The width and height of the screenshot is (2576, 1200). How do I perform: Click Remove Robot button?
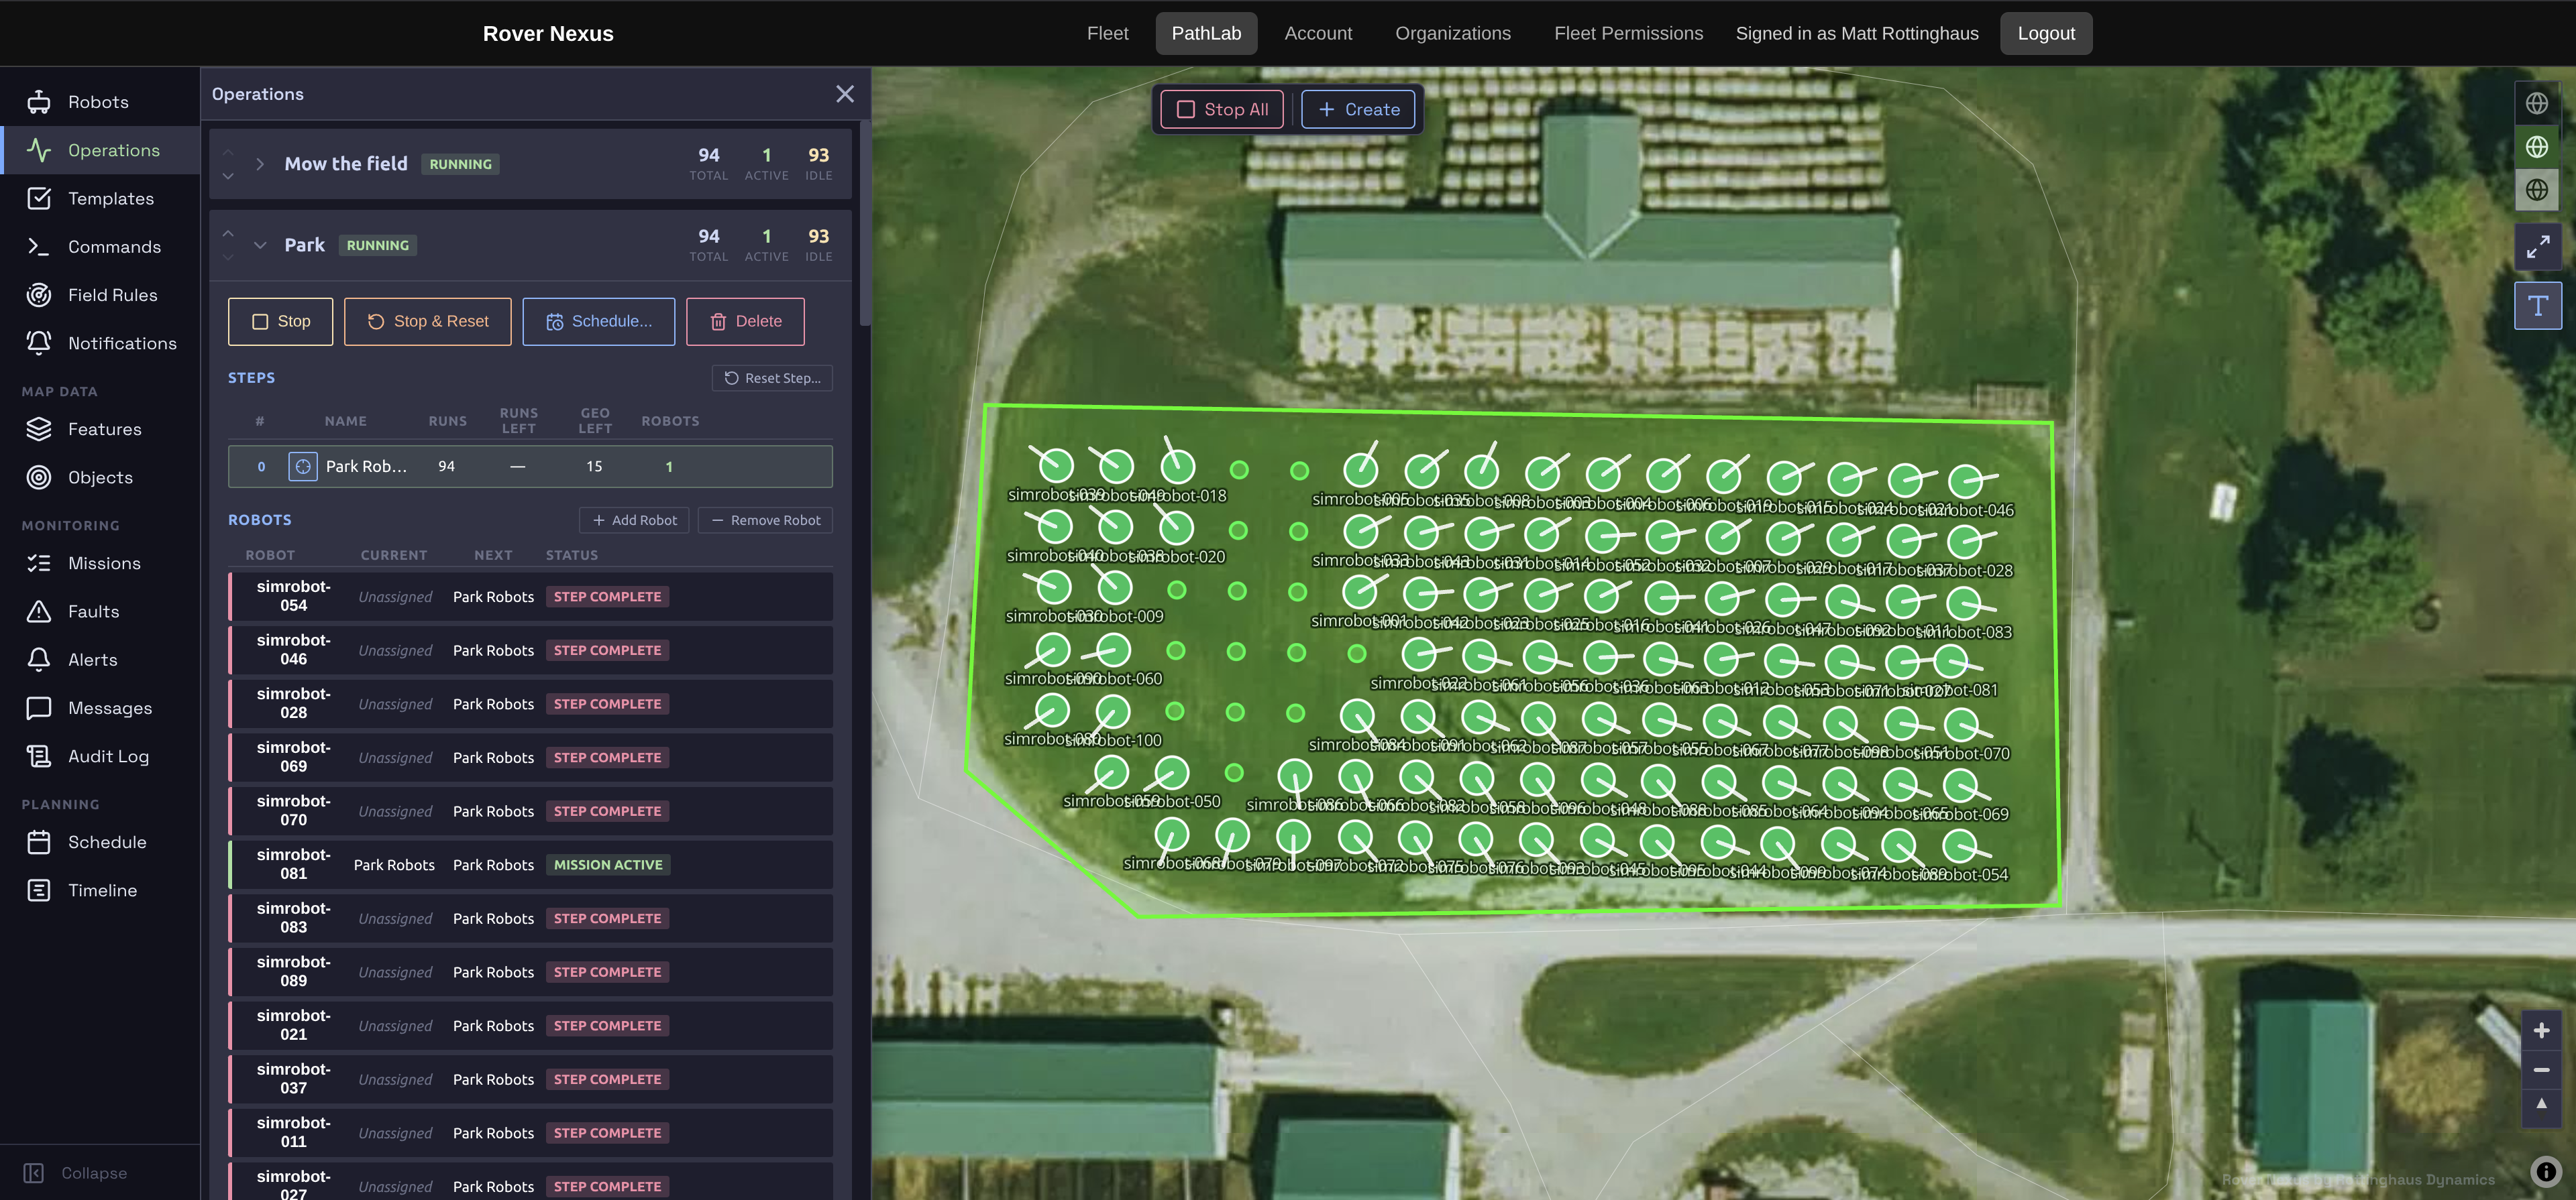click(765, 521)
